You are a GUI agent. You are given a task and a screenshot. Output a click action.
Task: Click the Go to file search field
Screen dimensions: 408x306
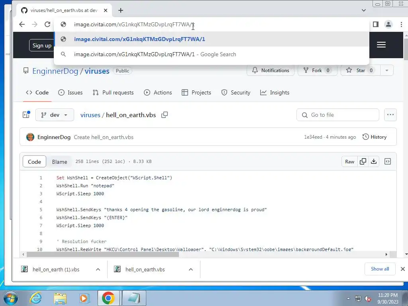click(x=338, y=115)
